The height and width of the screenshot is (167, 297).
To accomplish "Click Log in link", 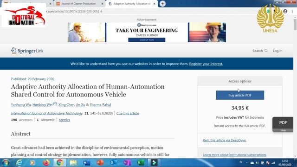I will coord(278,51).
